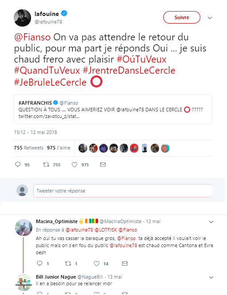Click the Tweeter votre réponse field
227x295 pixels.
click(x=123, y=191)
